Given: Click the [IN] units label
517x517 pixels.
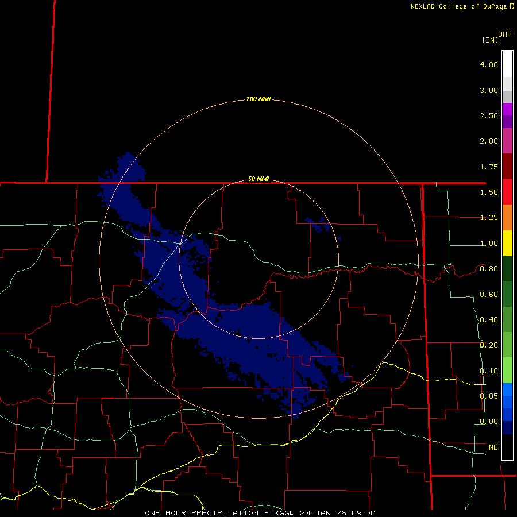Looking at the screenshot, I should tap(490, 40).
